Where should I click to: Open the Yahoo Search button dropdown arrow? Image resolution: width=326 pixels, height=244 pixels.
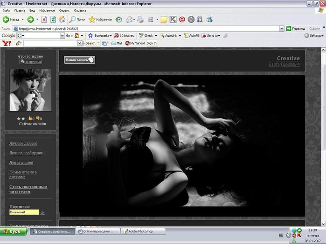pos(98,43)
